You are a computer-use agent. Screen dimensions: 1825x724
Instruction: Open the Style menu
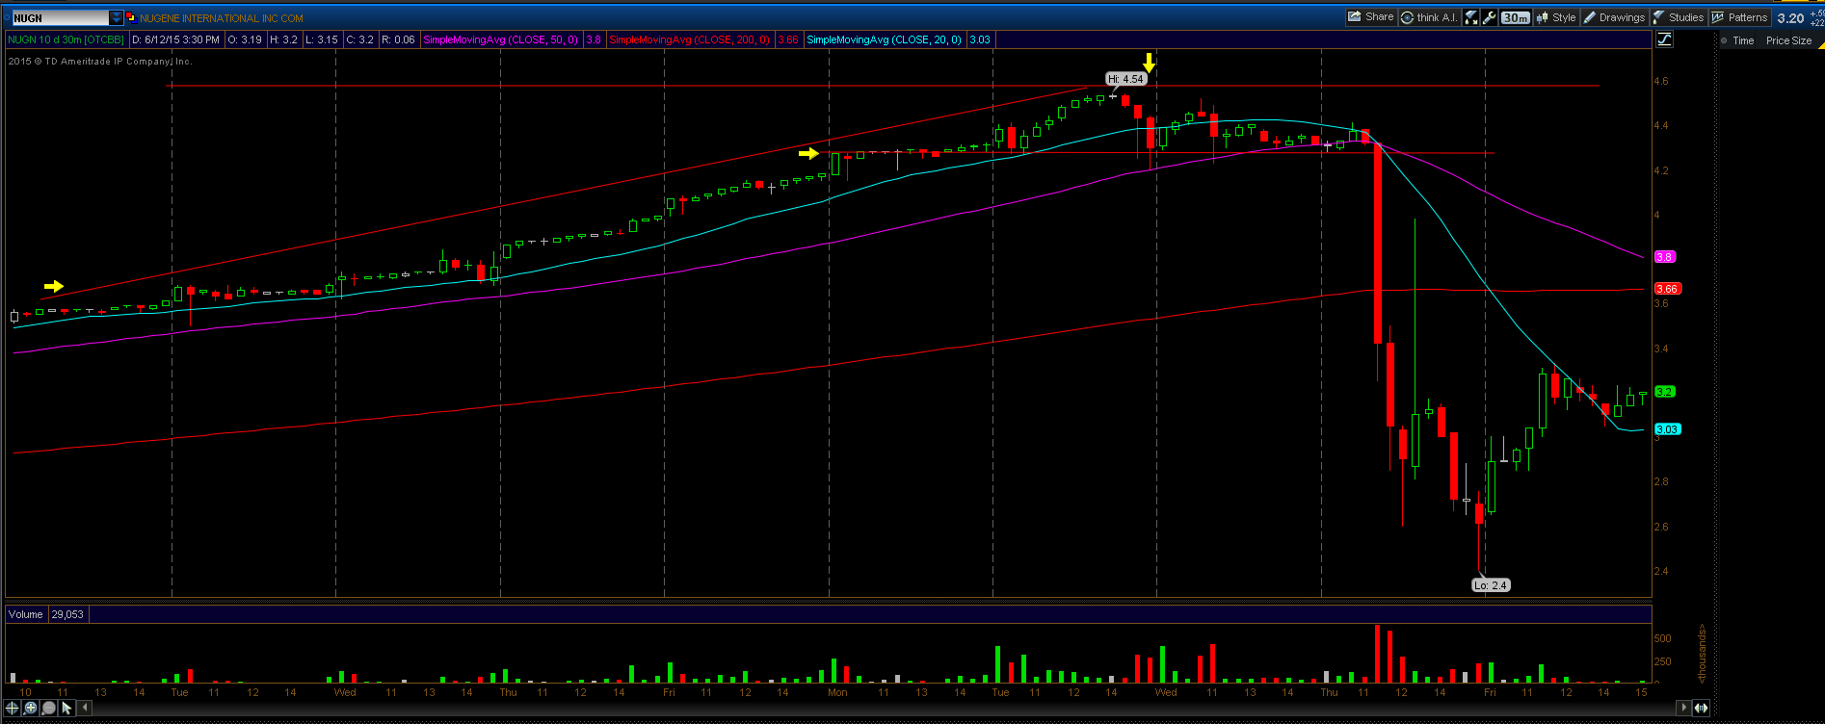1556,17
